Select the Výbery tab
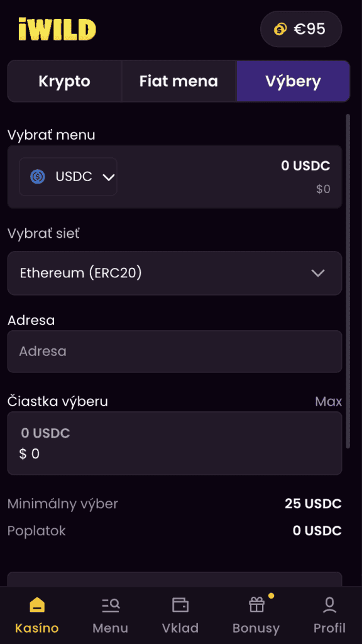This screenshot has width=362, height=644. [x=293, y=81]
